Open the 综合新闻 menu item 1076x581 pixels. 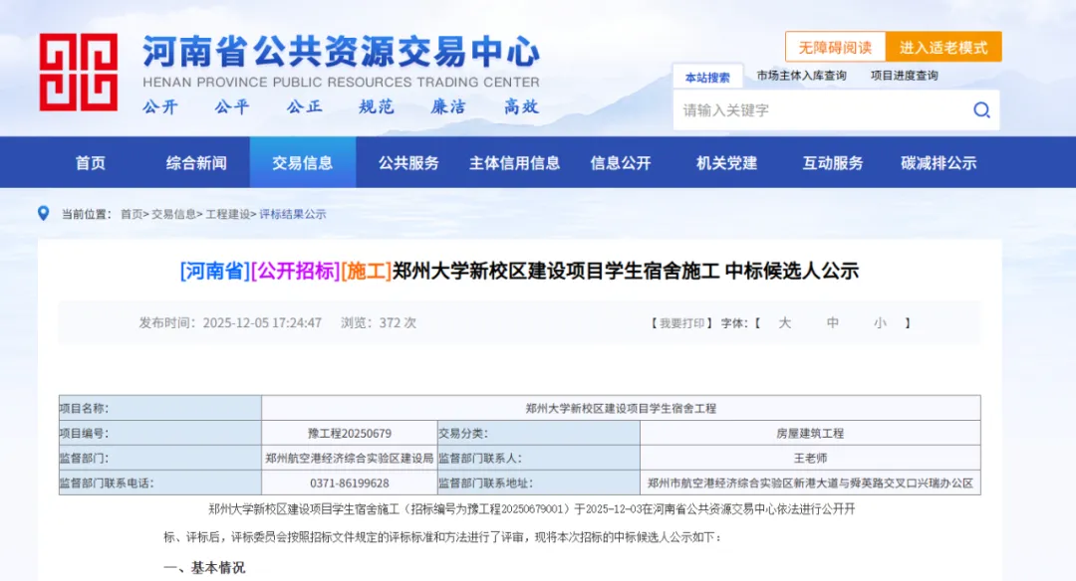pos(196,163)
